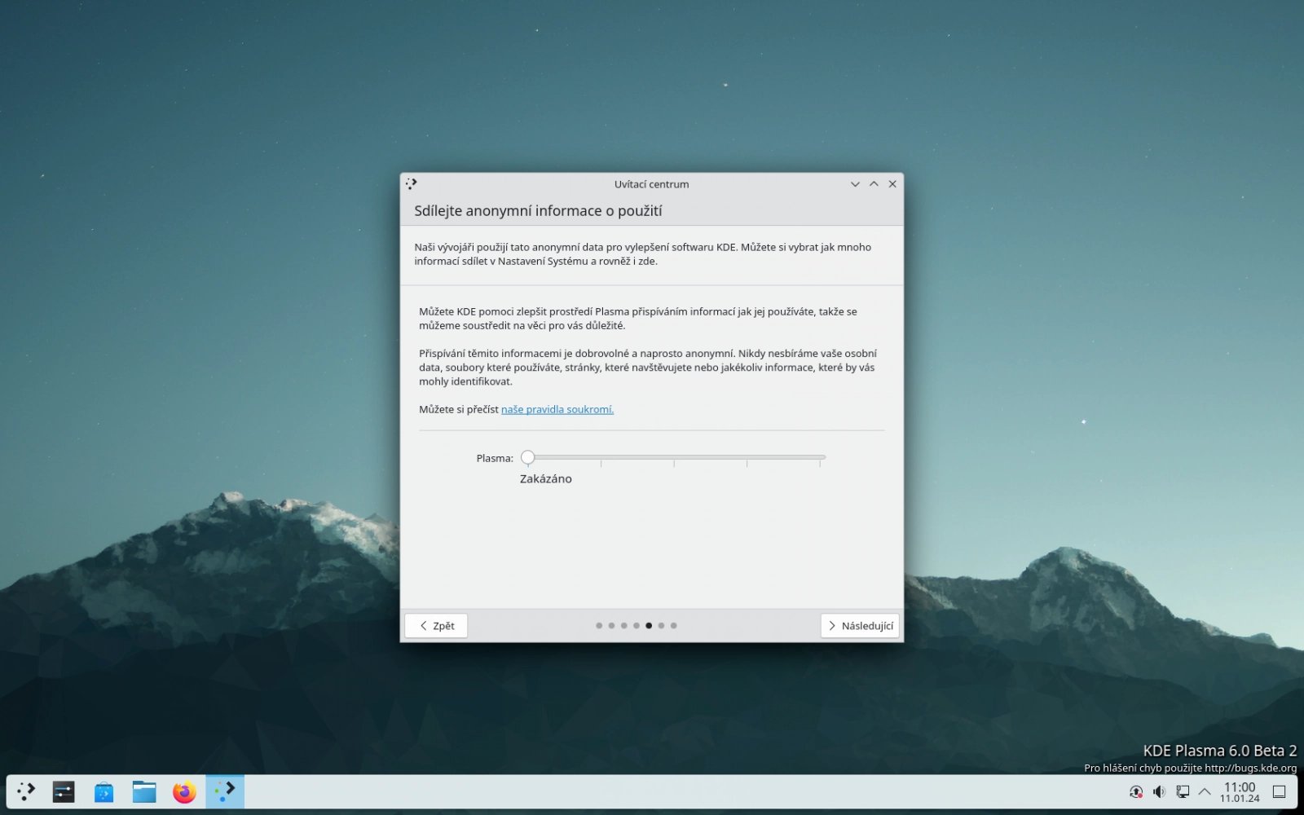Open the 'naše pravidla soukromí' link

tap(557, 409)
